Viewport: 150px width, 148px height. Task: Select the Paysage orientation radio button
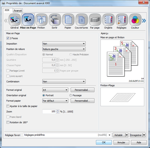71,95
